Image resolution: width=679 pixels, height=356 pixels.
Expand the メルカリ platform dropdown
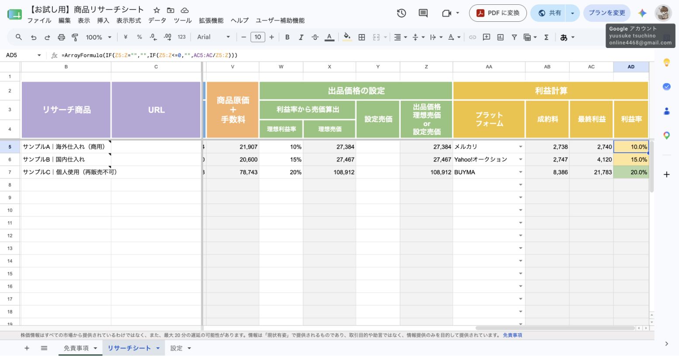[520, 147]
